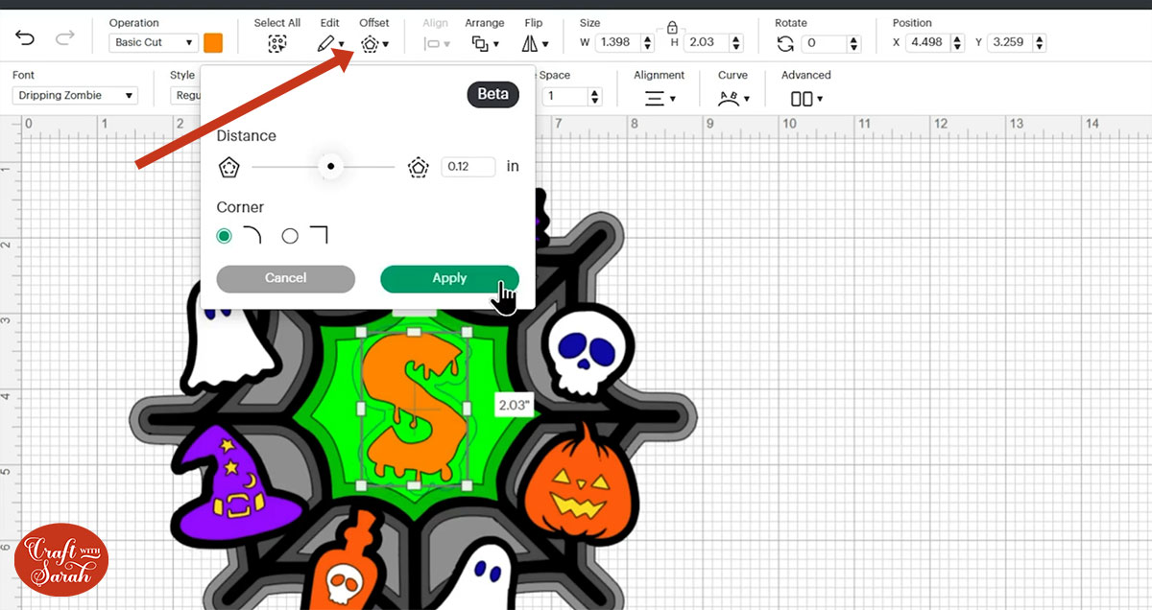Click the orange color swatch
Image resolution: width=1152 pixels, height=610 pixels.
pos(213,42)
